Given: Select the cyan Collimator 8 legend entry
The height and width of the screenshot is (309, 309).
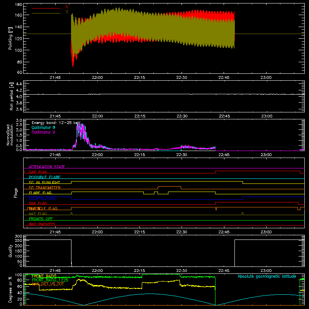Looking at the screenshot, I should pos(43,127).
